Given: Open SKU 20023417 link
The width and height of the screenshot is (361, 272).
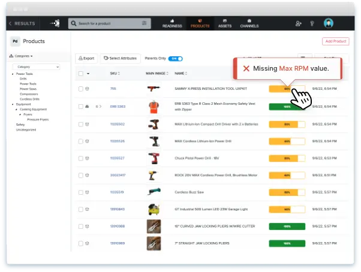Looking at the screenshot, I should (x=118, y=175).
